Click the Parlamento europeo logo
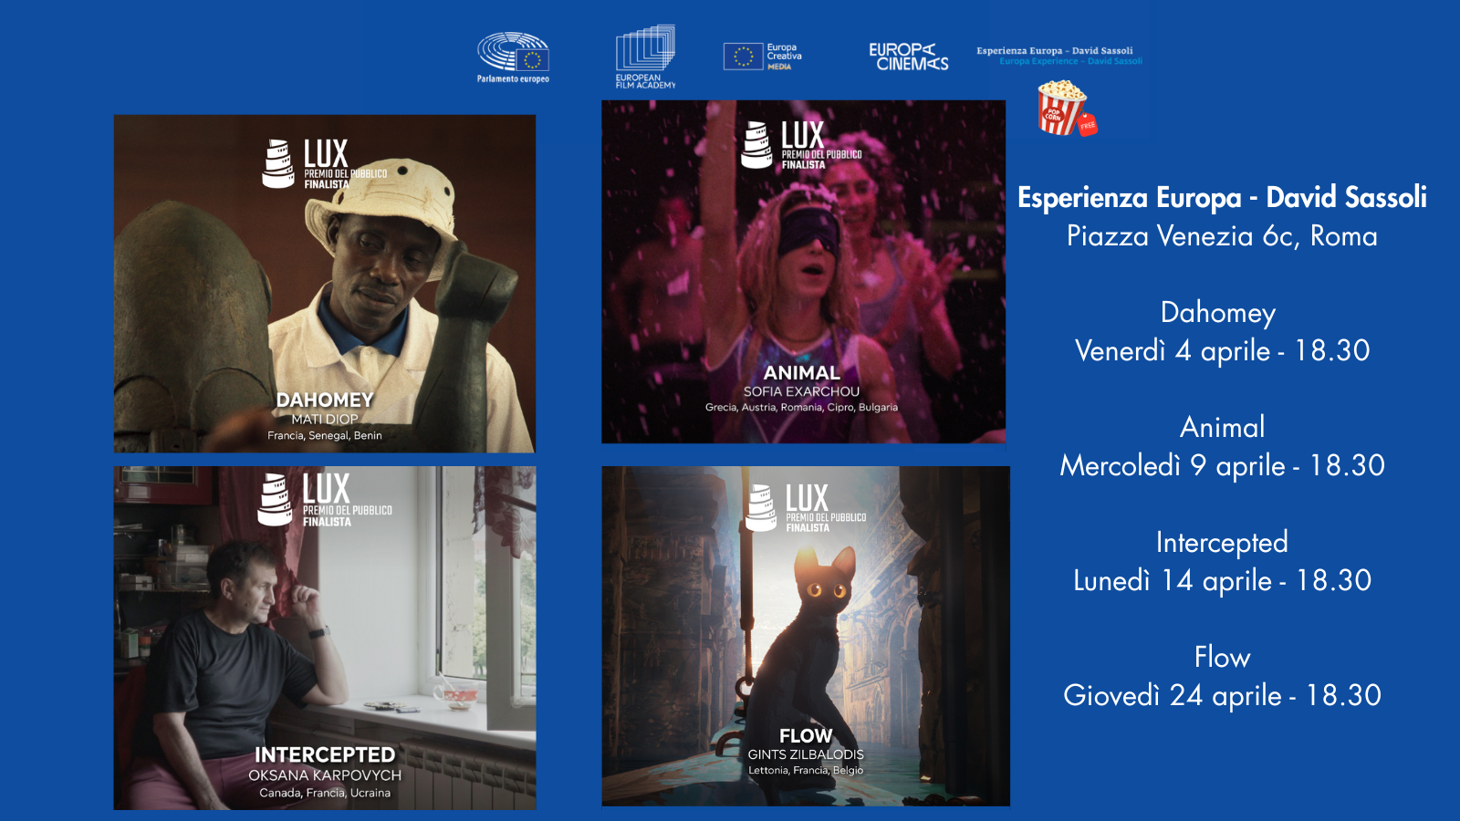This screenshot has height=821, width=1460. click(513, 57)
